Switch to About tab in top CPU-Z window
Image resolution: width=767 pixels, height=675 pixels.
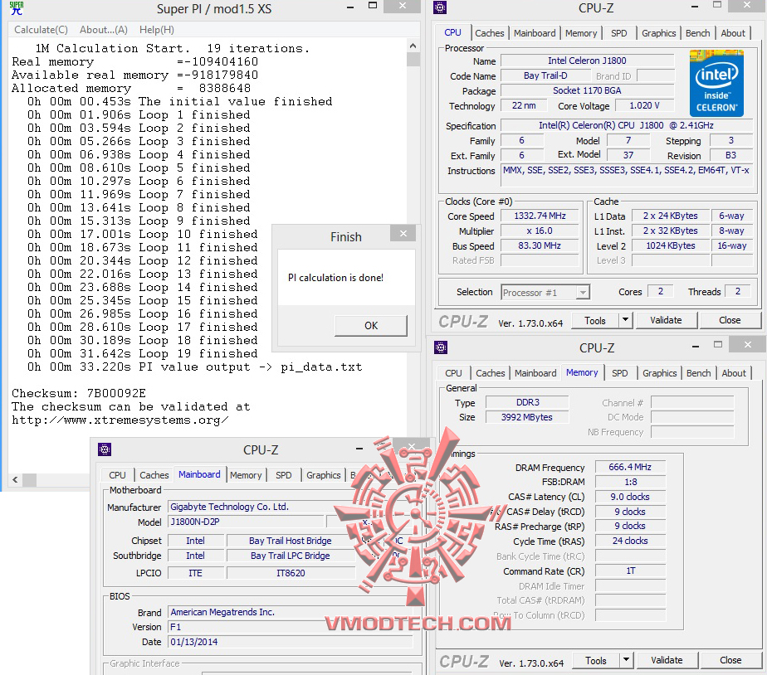tap(733, 33)
